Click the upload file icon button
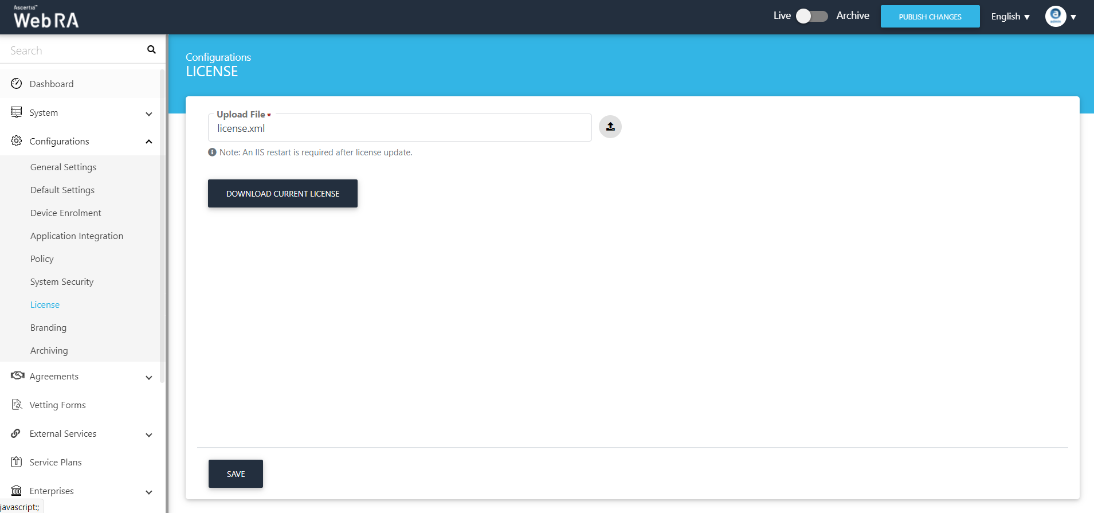The image size is (1094, 513). pyautogui.click(x=610, y=127)
